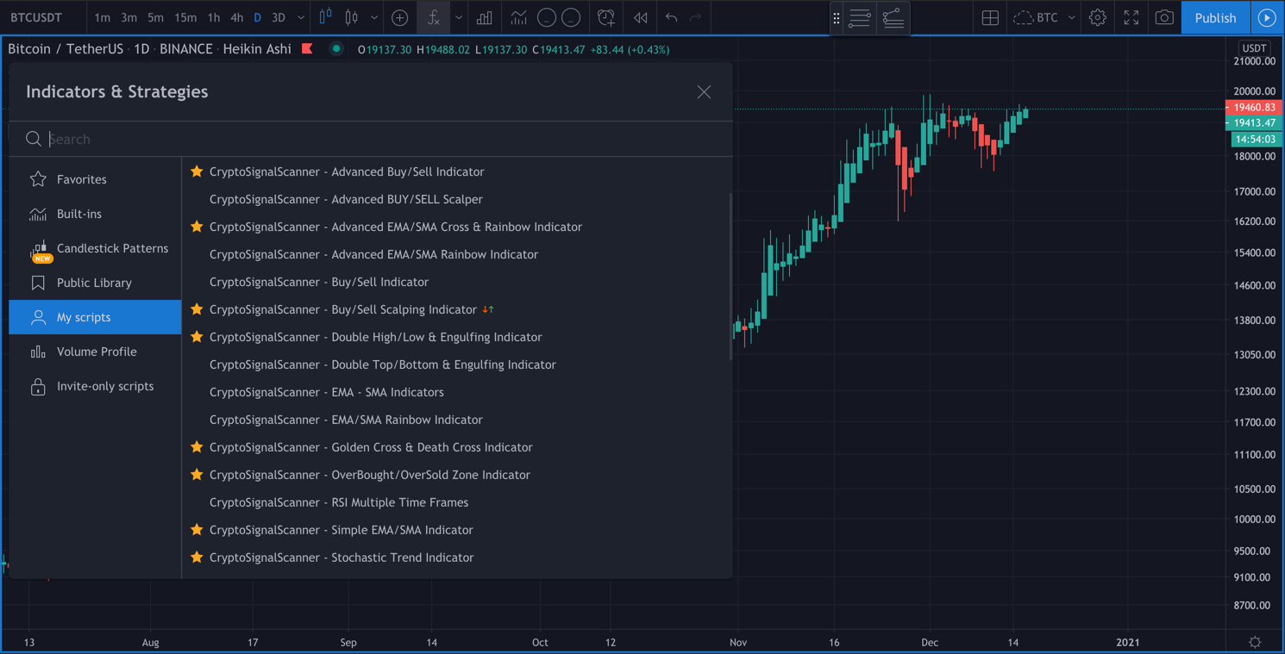Screen dimensions: 1285x654
Task: Redo the chart action
Action: (696, 17)
